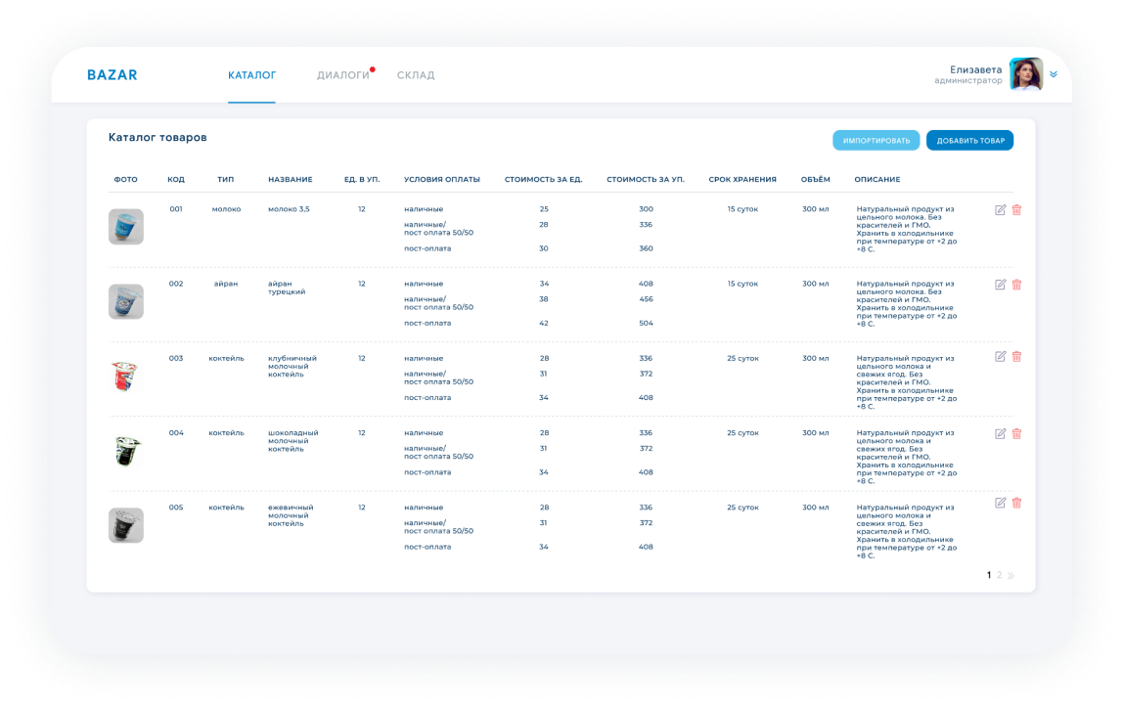
Task: Click the Добавить товар button
Action: coord(969,141)
